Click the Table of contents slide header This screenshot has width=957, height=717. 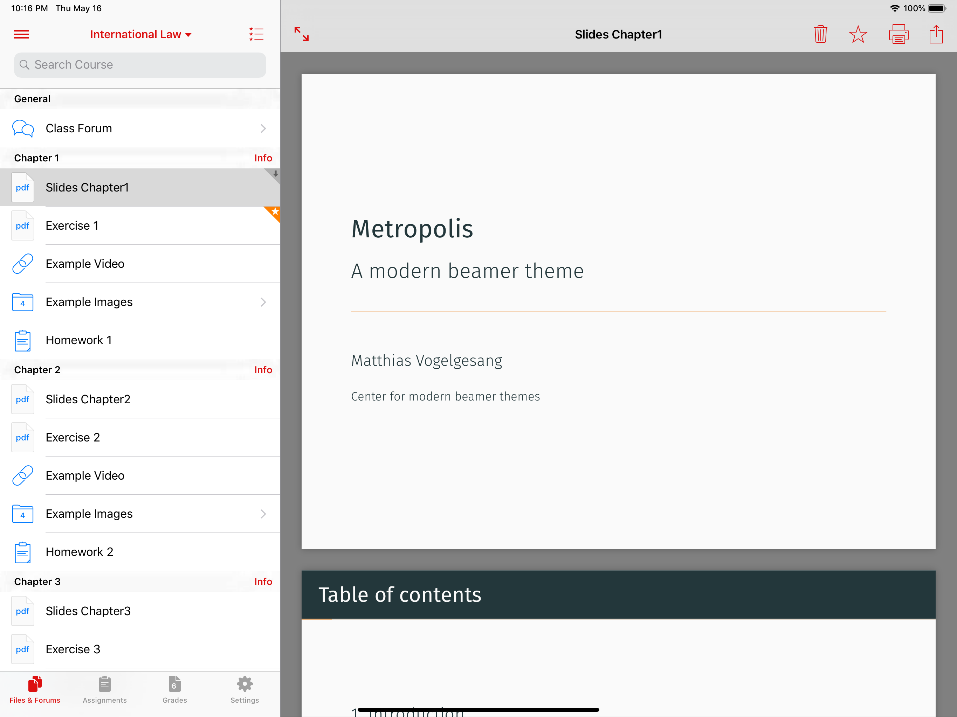[x=618, y=594]
